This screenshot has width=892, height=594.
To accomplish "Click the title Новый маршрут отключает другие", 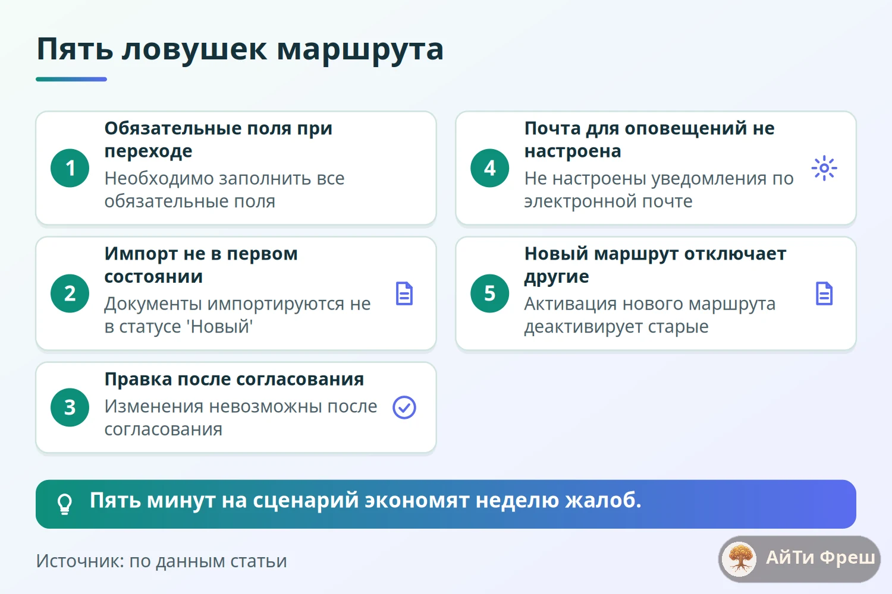I will click(x=655, y=265).
